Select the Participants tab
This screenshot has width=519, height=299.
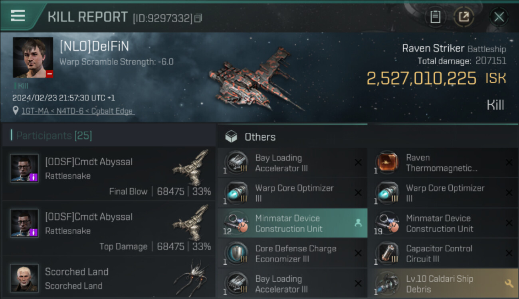pos(54,136)
